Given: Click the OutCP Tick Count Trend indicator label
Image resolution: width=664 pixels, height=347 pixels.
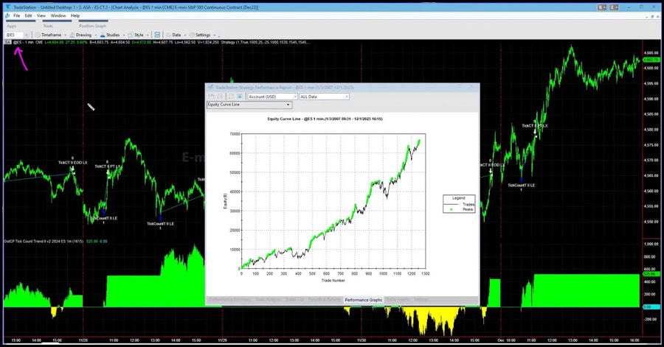Looking at the screenshot, I should 44,242.
